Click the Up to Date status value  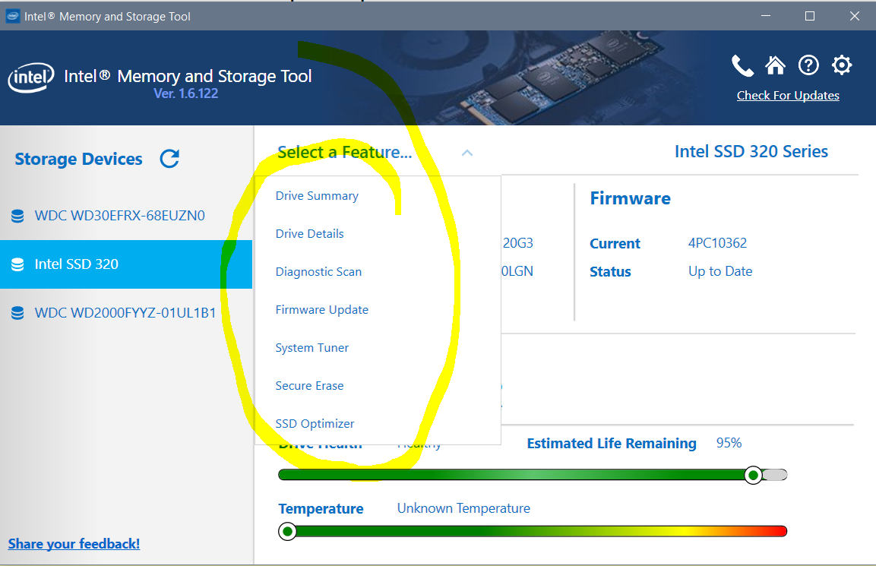point(720,271)
